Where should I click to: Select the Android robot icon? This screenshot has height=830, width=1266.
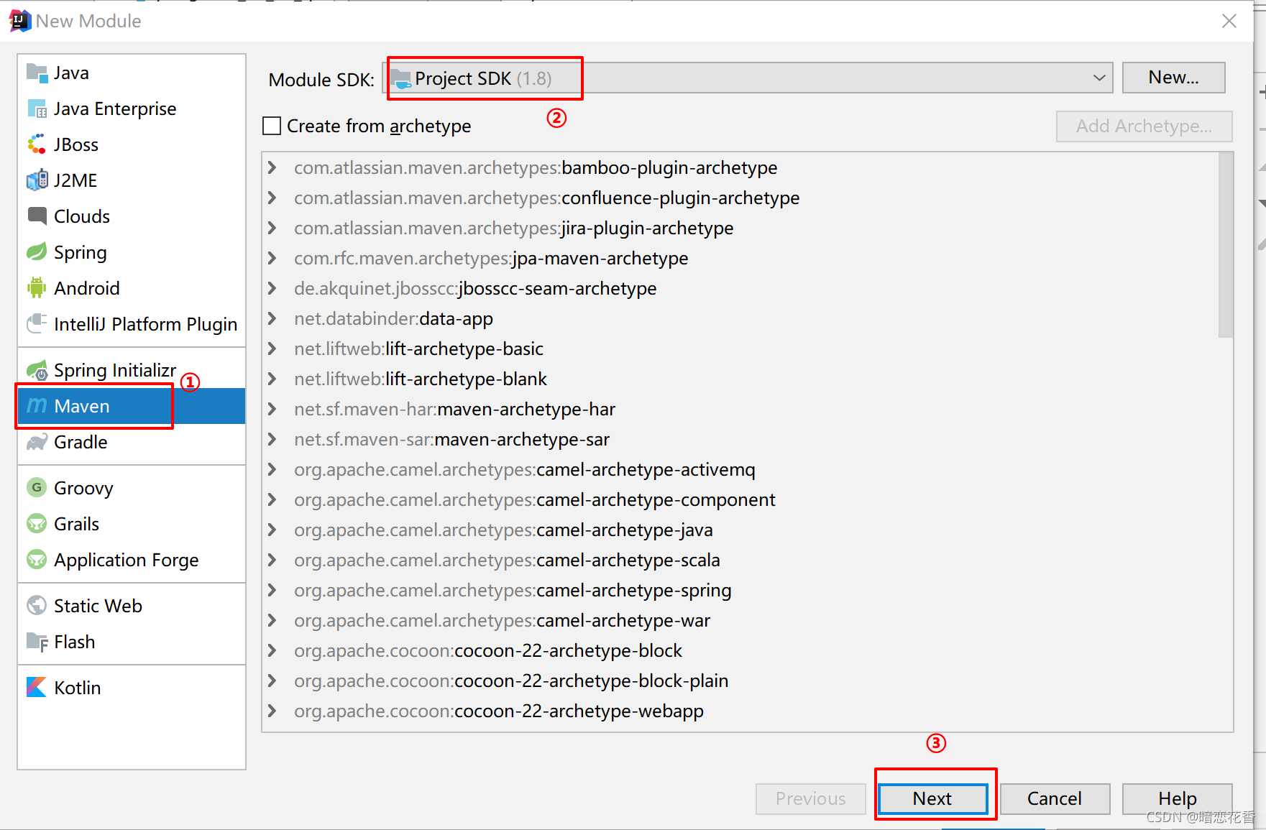(37, 288)
